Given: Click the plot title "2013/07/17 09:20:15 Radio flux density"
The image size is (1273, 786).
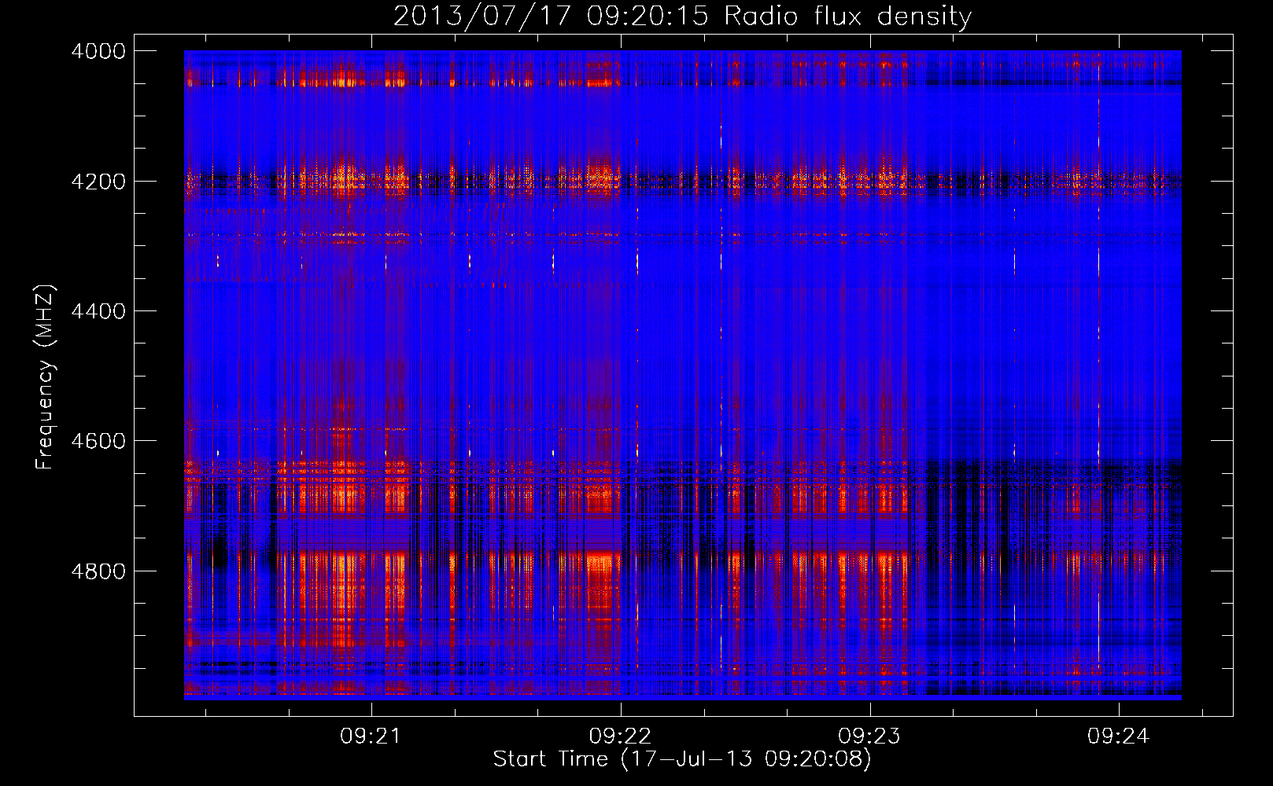Looking at the screenshot, I should (x=683, y=16).
